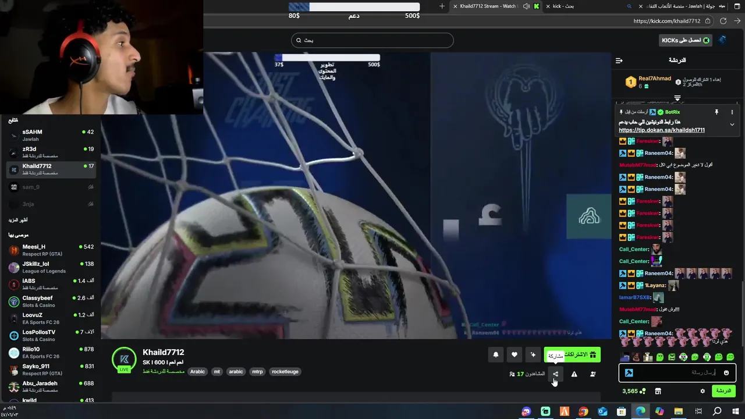Select Khaild7712 in the following list

tap(51, 169)
